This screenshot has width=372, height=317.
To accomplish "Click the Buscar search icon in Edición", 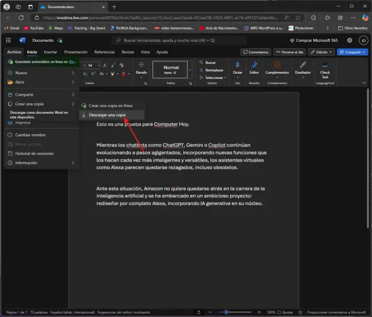I will pos(201,62).
